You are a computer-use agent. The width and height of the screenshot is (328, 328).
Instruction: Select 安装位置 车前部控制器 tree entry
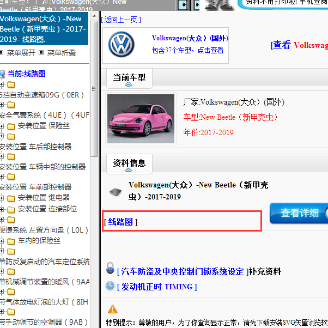(x=35, y=187)
